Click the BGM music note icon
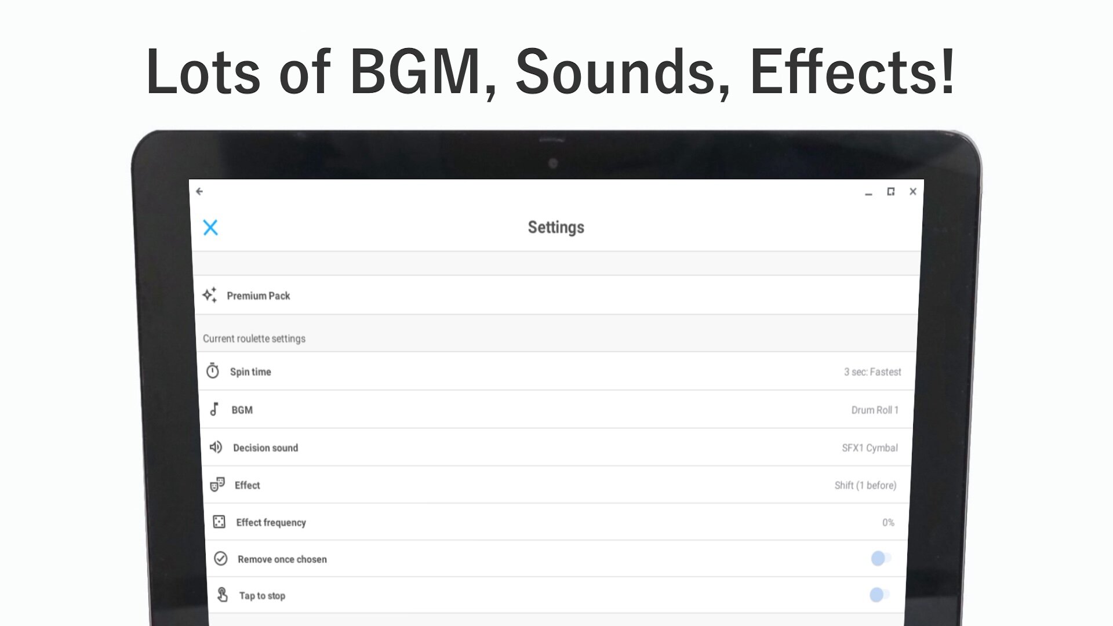 point(214,409)
